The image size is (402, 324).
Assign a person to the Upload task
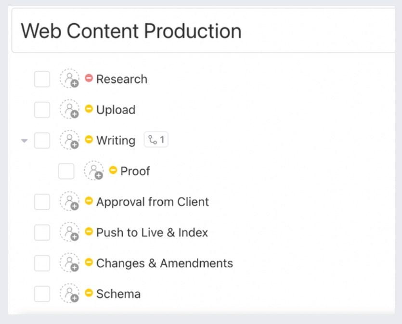tap(69, 110)
